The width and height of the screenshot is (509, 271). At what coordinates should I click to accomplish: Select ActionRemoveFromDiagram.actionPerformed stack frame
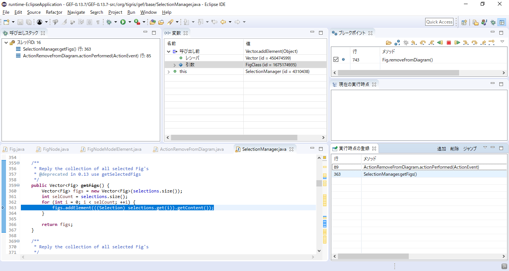(87, 56)
